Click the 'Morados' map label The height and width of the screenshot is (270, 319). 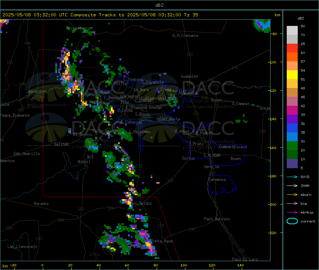click(x=41, y=204)
